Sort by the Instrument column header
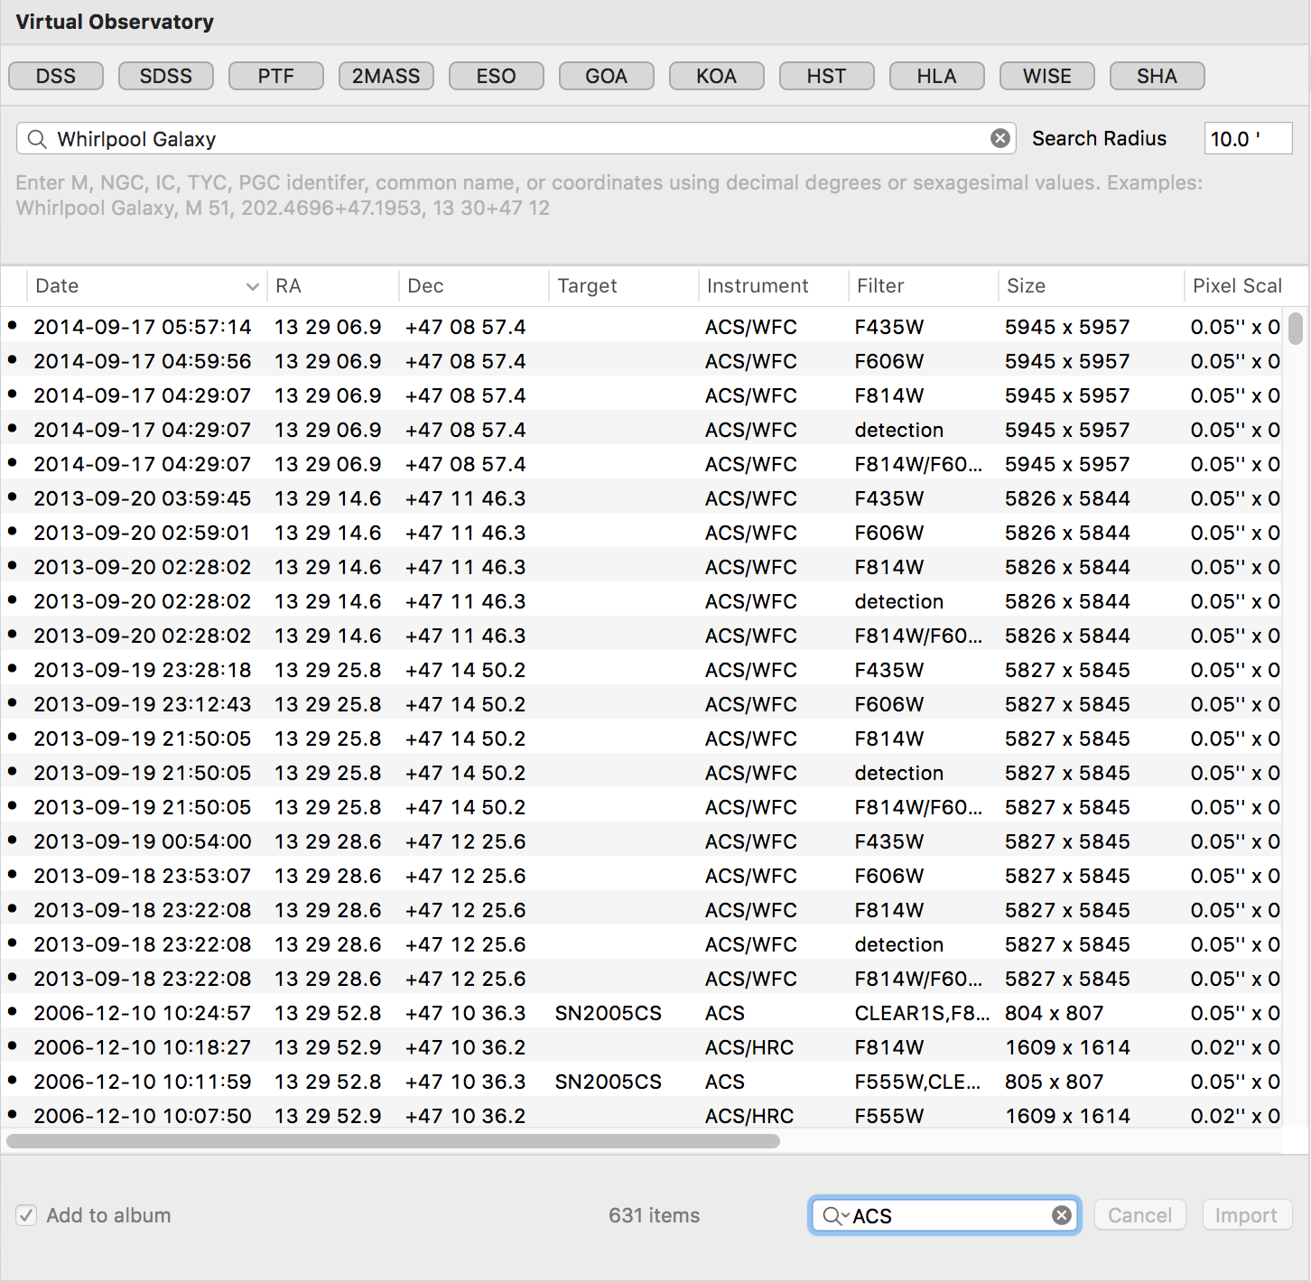This screenshot has height=1282, width=1311. 773,286
